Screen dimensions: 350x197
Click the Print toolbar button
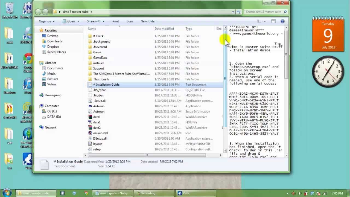pyautogui.click(x=115, y=21)
